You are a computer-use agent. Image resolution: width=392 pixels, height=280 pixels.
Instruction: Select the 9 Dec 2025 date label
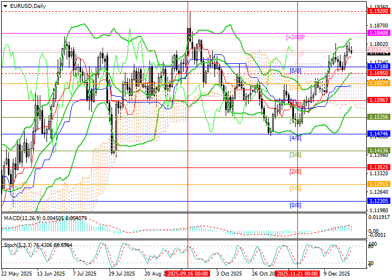pos(337,274)
